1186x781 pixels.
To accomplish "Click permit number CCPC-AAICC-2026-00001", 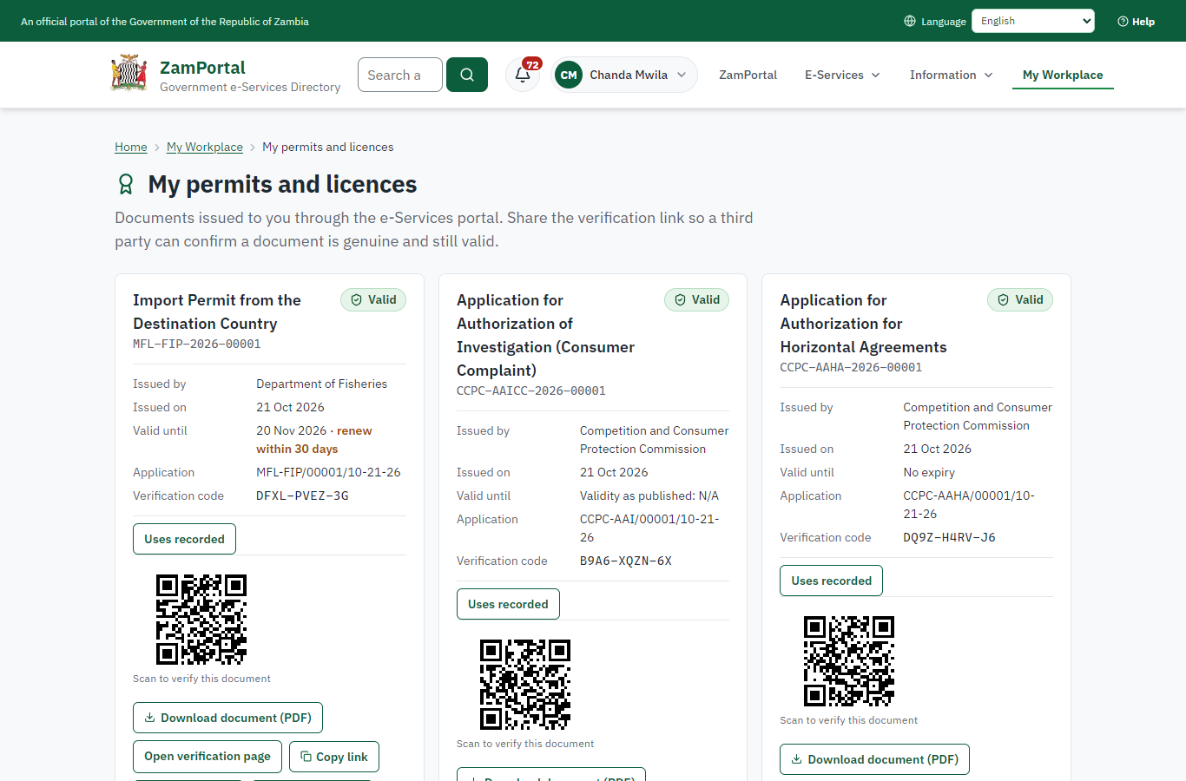I will 531,390.
